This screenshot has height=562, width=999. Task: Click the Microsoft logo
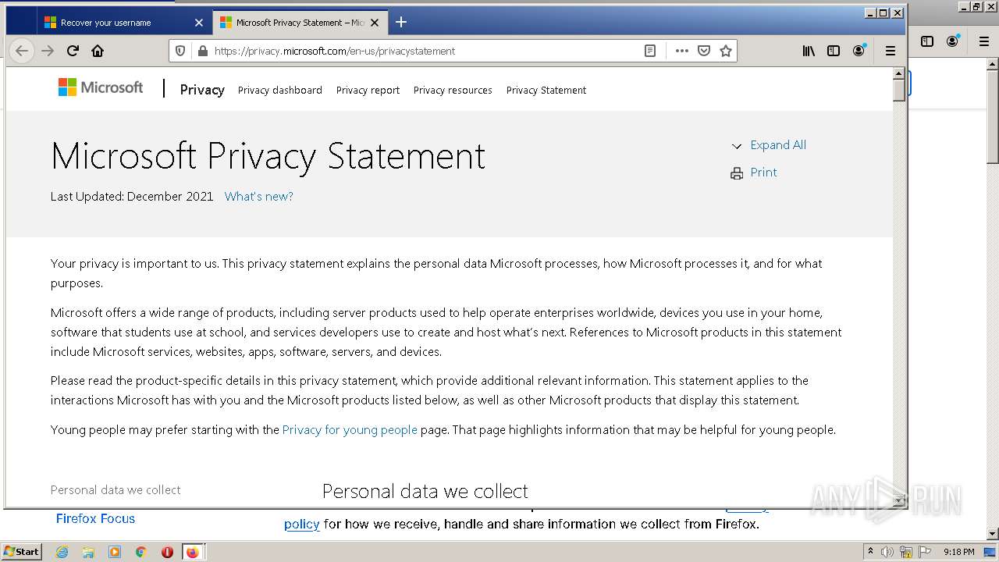[101, 87]
